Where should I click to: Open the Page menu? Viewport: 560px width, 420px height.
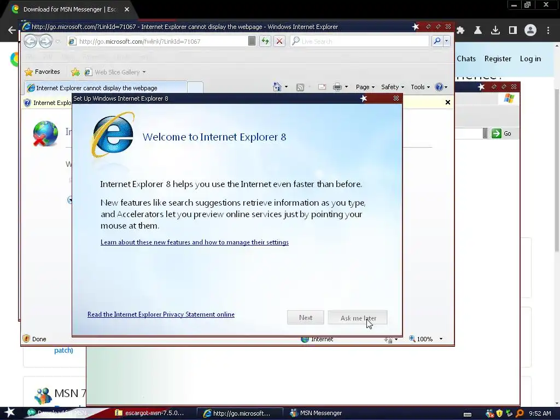365,87
